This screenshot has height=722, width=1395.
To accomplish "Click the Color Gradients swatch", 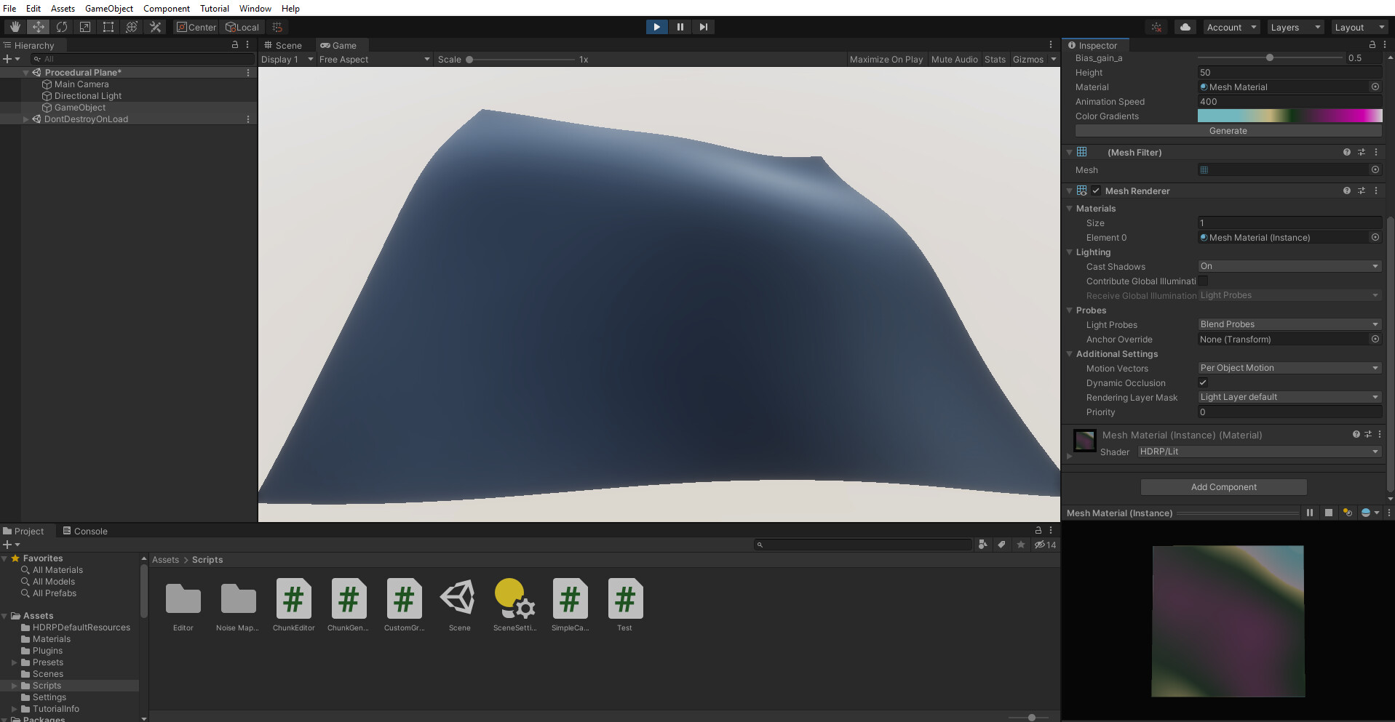I will click(x=1289, y=116).
